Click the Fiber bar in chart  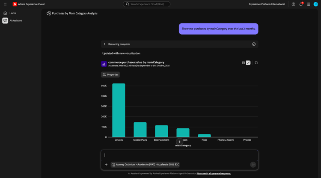pos(204,136)
